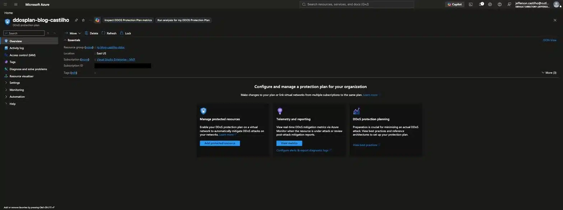This screenshot has height=210, width=563.
Task: Collapse the Essentials section
Action: [x=72, y=40]
